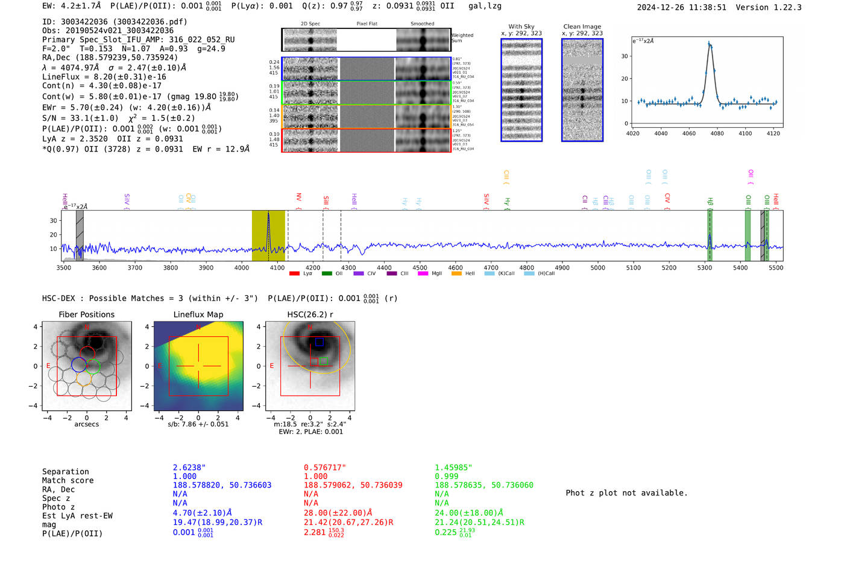
Task: Click green match P(LAE)/P(OII) 0.225
Action: [455, 532]
